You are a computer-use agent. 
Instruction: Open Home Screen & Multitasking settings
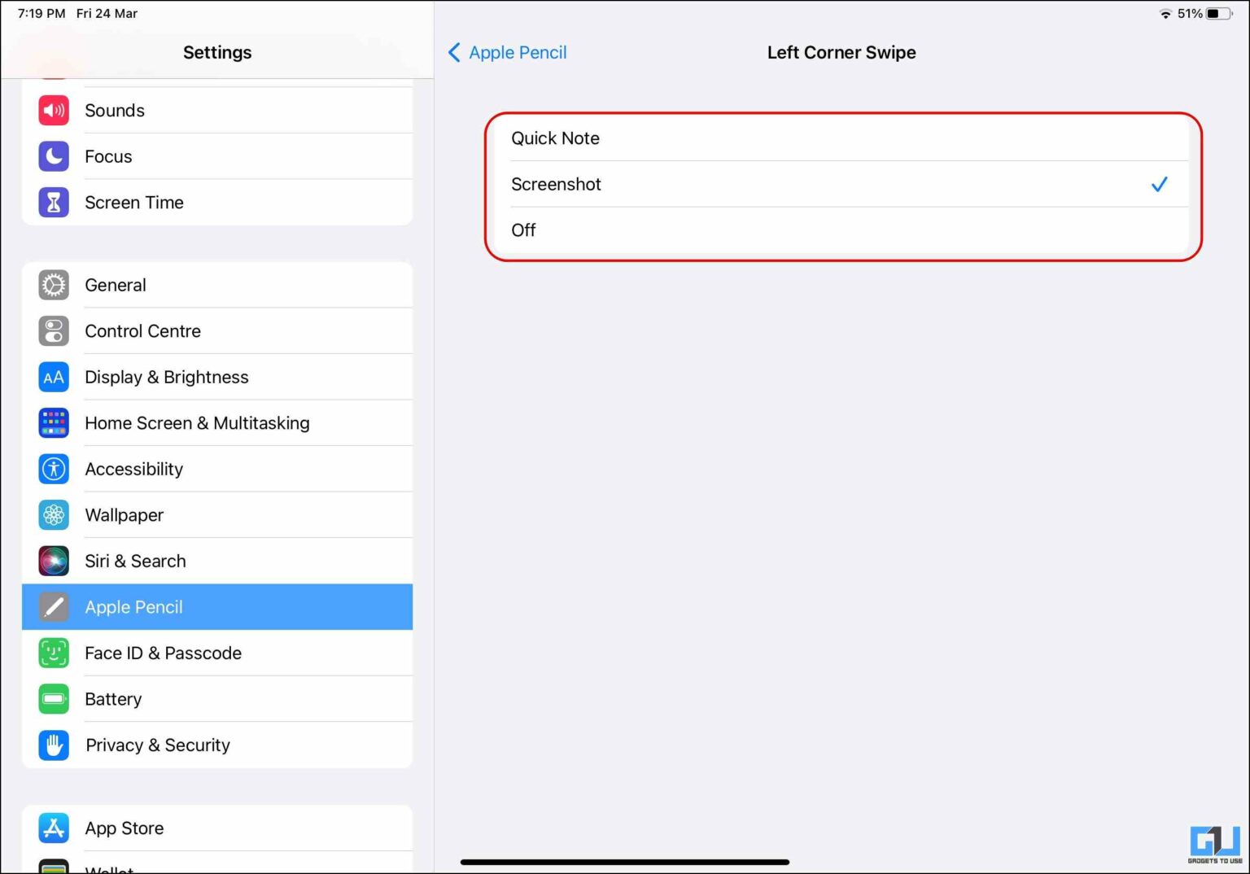tap(53, 422)
